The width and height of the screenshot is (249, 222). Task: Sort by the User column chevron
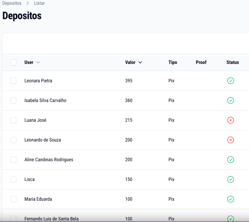point(38,62)
